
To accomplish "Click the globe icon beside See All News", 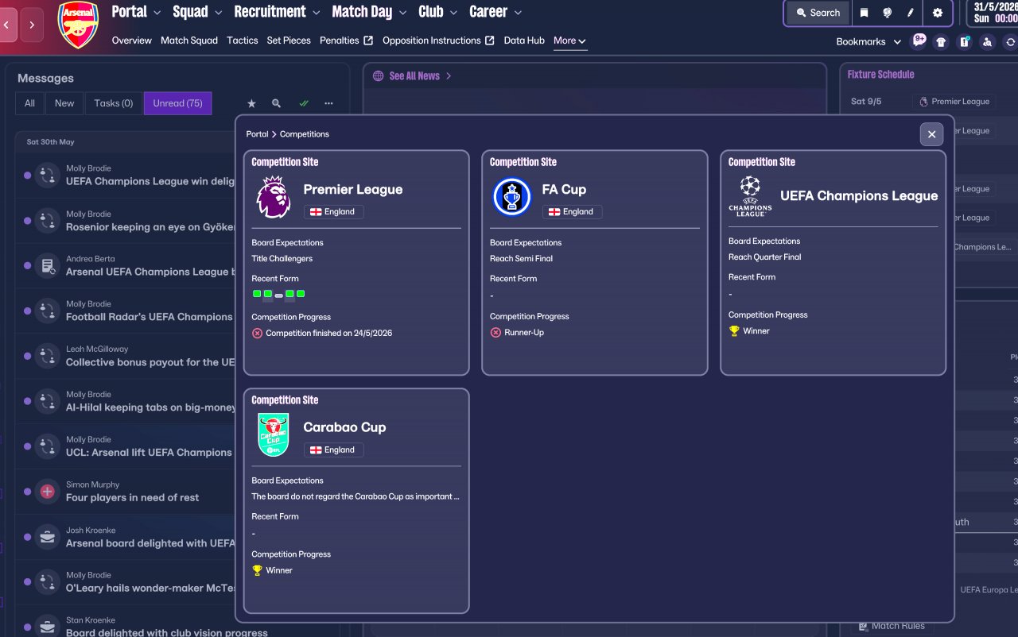I will coord(379,76).
